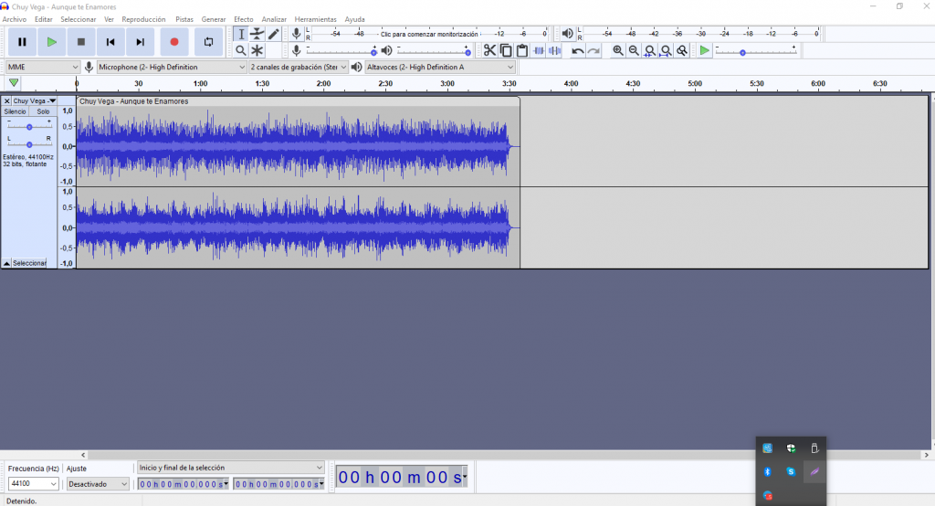Viewport: 935px width, 506px height.
Task: Select the Envelope tool
Action: pyautogui.click(x=257, y=34)
